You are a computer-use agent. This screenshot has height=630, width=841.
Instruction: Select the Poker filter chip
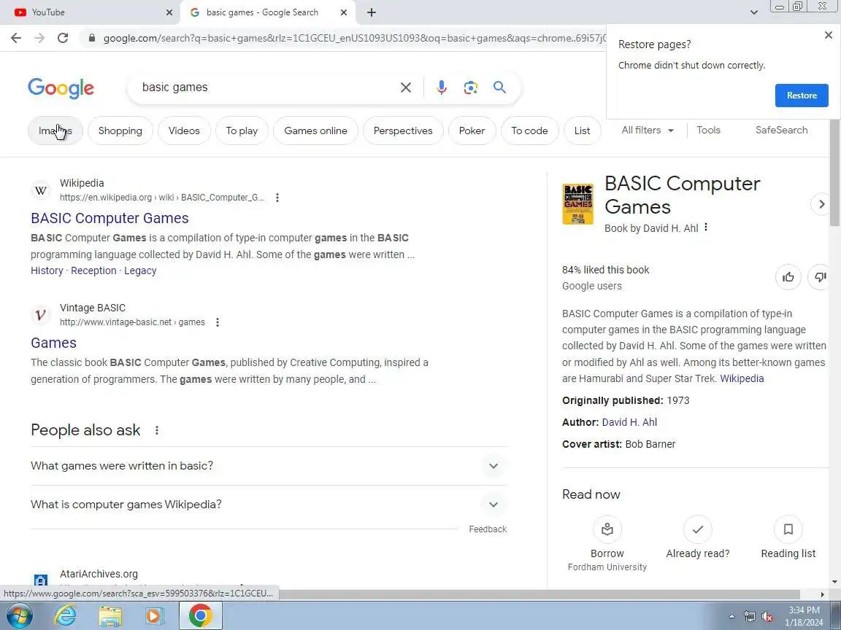pos(472,131)
